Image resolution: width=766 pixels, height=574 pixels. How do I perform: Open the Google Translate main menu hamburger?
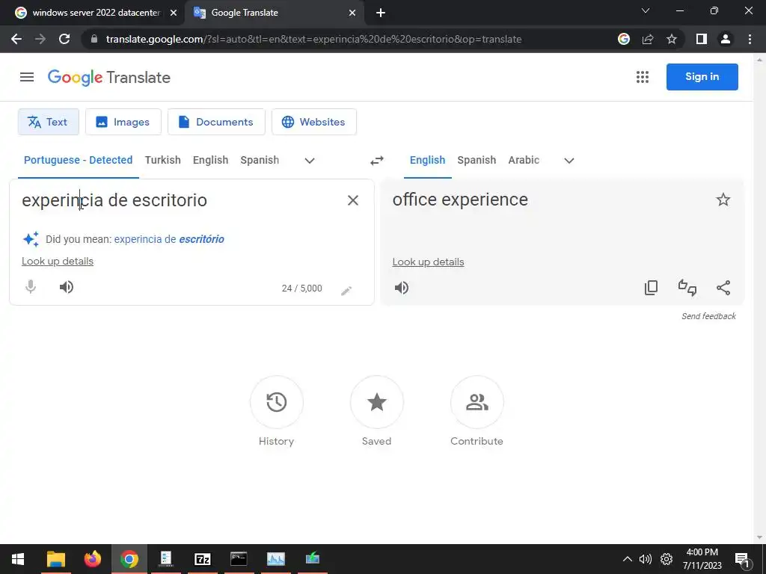(x=27, y=77)
